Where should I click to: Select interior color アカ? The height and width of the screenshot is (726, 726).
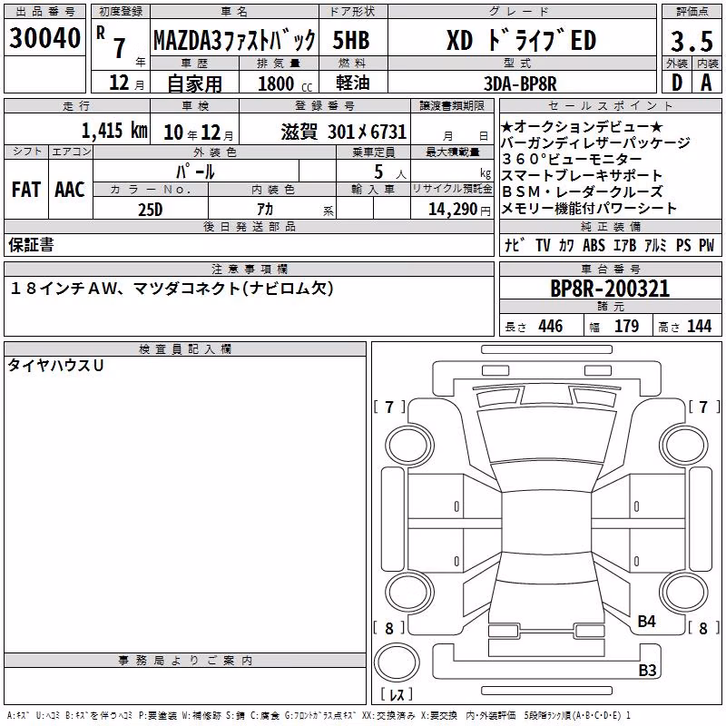(x=265, y=210)
